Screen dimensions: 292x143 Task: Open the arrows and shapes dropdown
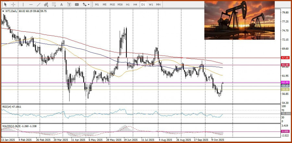[x=86, y=5]
